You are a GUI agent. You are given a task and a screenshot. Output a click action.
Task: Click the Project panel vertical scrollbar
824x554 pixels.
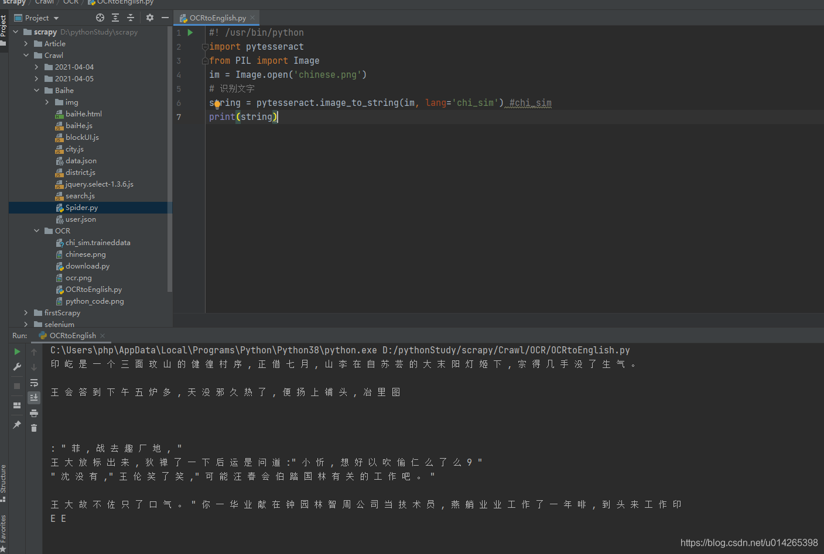pos(170,158)
